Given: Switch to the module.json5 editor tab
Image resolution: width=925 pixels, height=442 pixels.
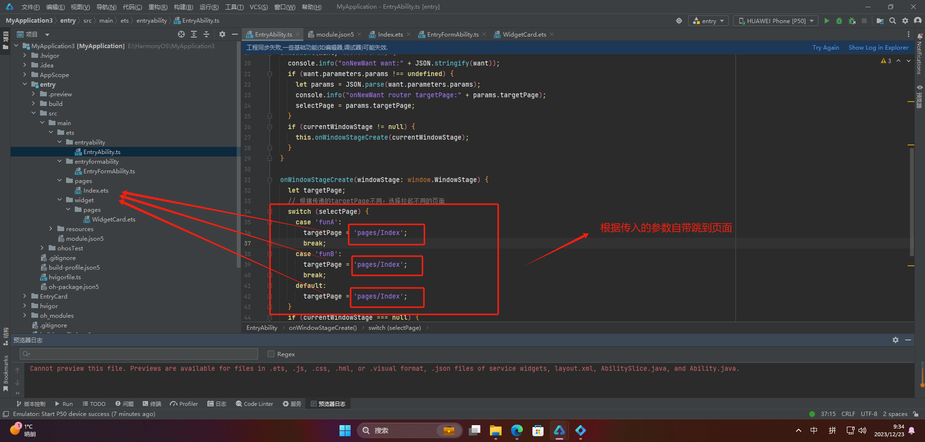Looking at the screenshot, I should tap(335, 34).
